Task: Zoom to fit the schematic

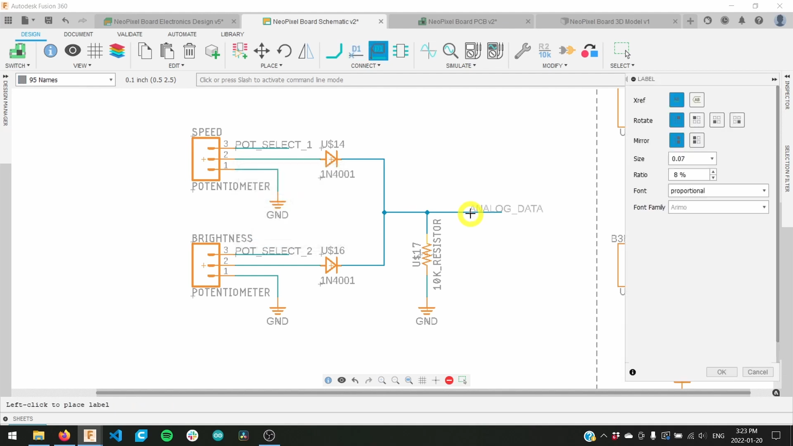Action: [409, 380]
